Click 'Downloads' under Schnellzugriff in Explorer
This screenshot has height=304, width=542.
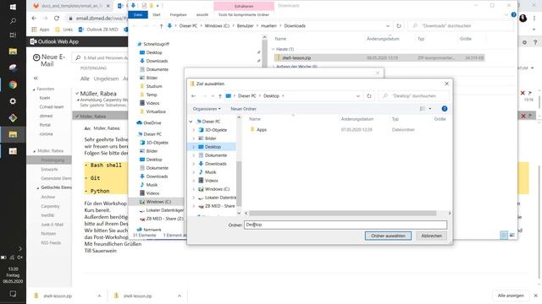157,61
